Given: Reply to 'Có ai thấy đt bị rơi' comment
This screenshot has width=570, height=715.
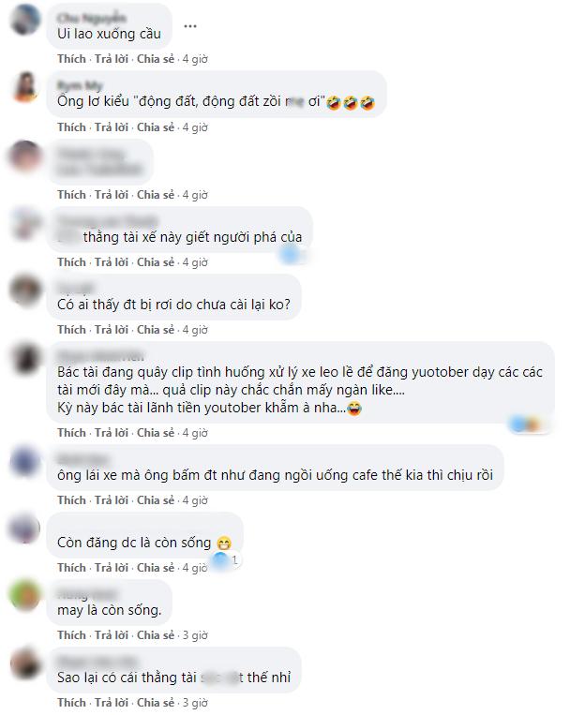Looking at the screenshot, I should pyautogui.click(x=112, y=330).
